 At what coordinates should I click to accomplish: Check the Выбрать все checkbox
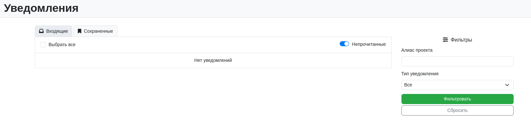pyautogui.click(x=43, y=45)
